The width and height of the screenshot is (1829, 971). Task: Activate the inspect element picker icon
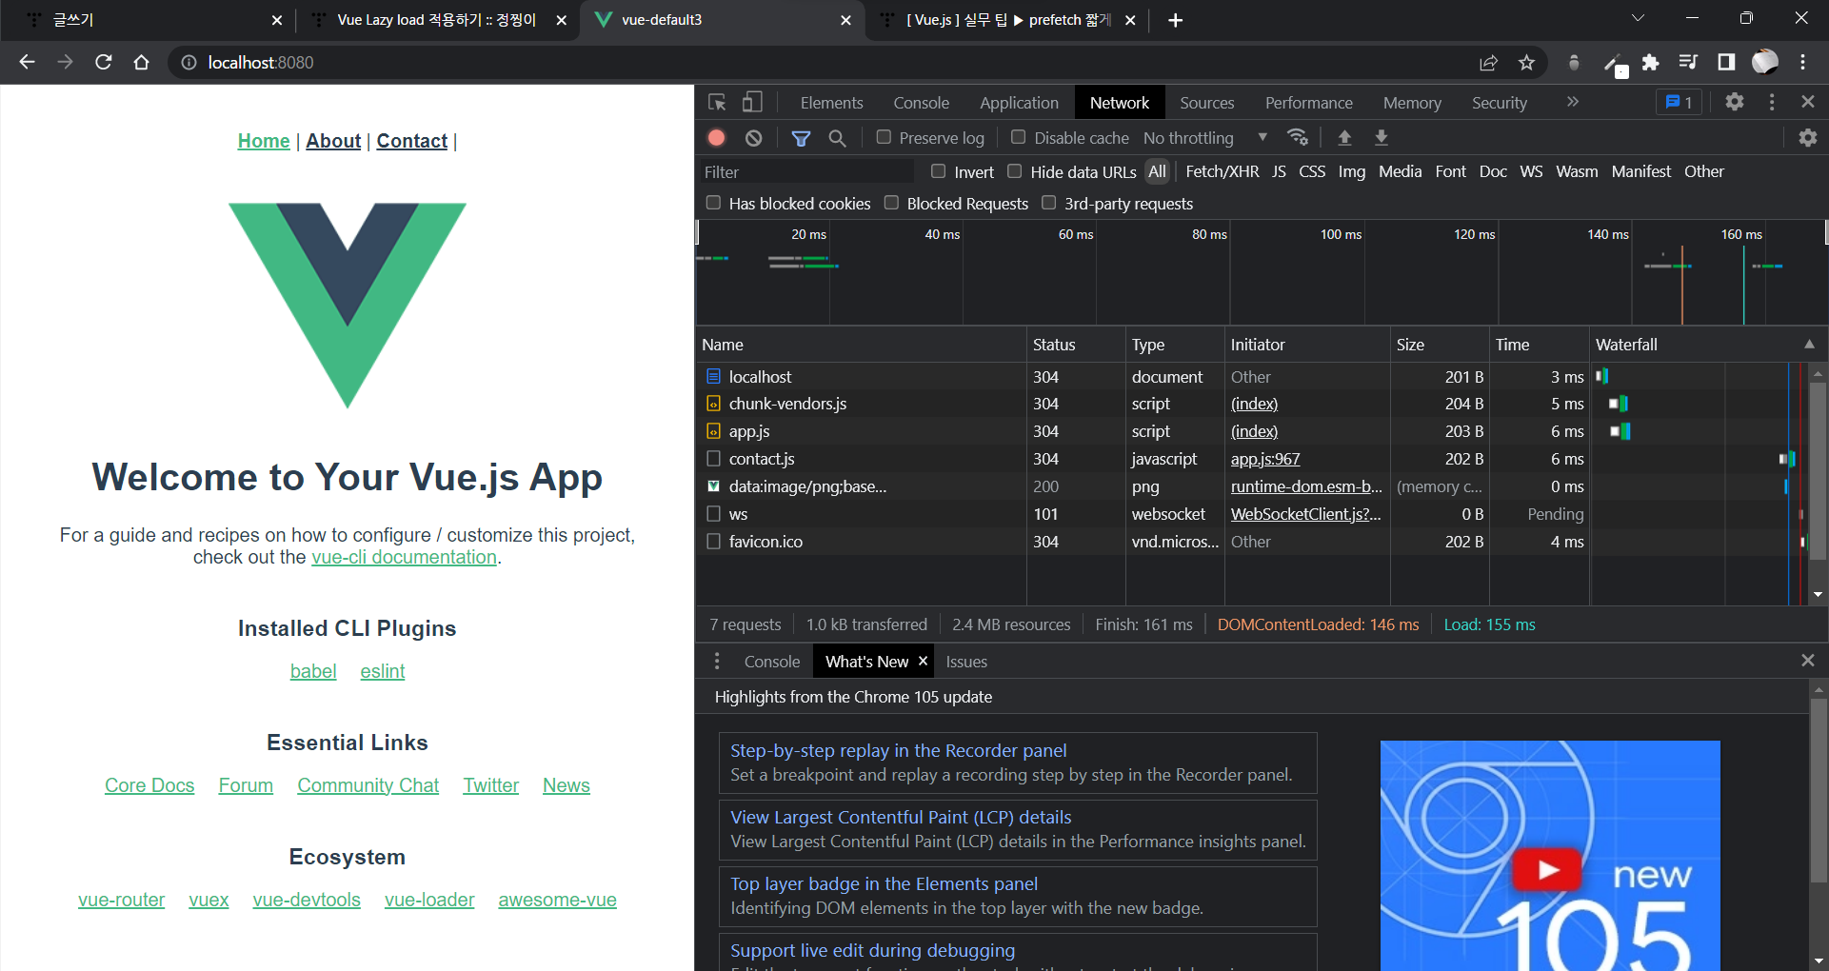[717, 102]
